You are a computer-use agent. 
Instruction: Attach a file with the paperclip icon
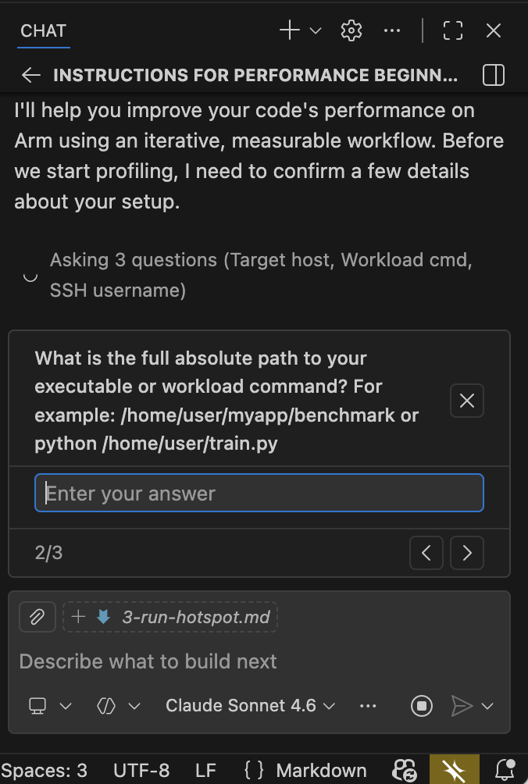pos(37,617)
